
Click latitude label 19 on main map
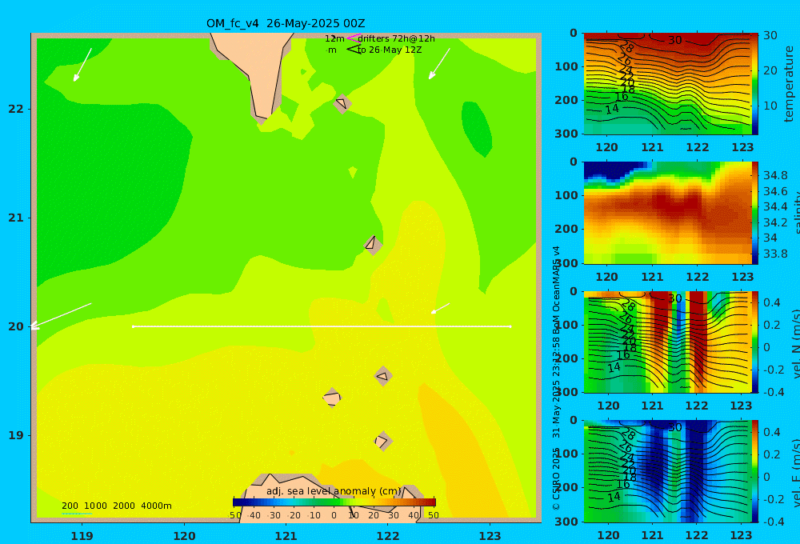[x=16, y=435]
